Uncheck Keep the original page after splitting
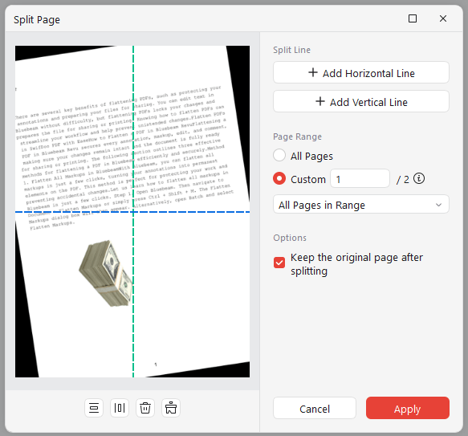468x436 pixels. coord(279,263)
